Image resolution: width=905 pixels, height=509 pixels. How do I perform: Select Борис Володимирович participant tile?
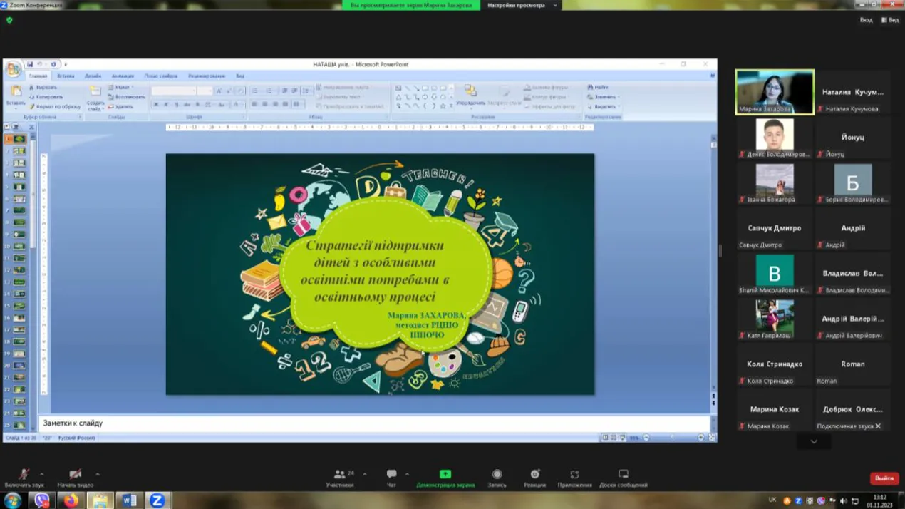click(853, 182)
